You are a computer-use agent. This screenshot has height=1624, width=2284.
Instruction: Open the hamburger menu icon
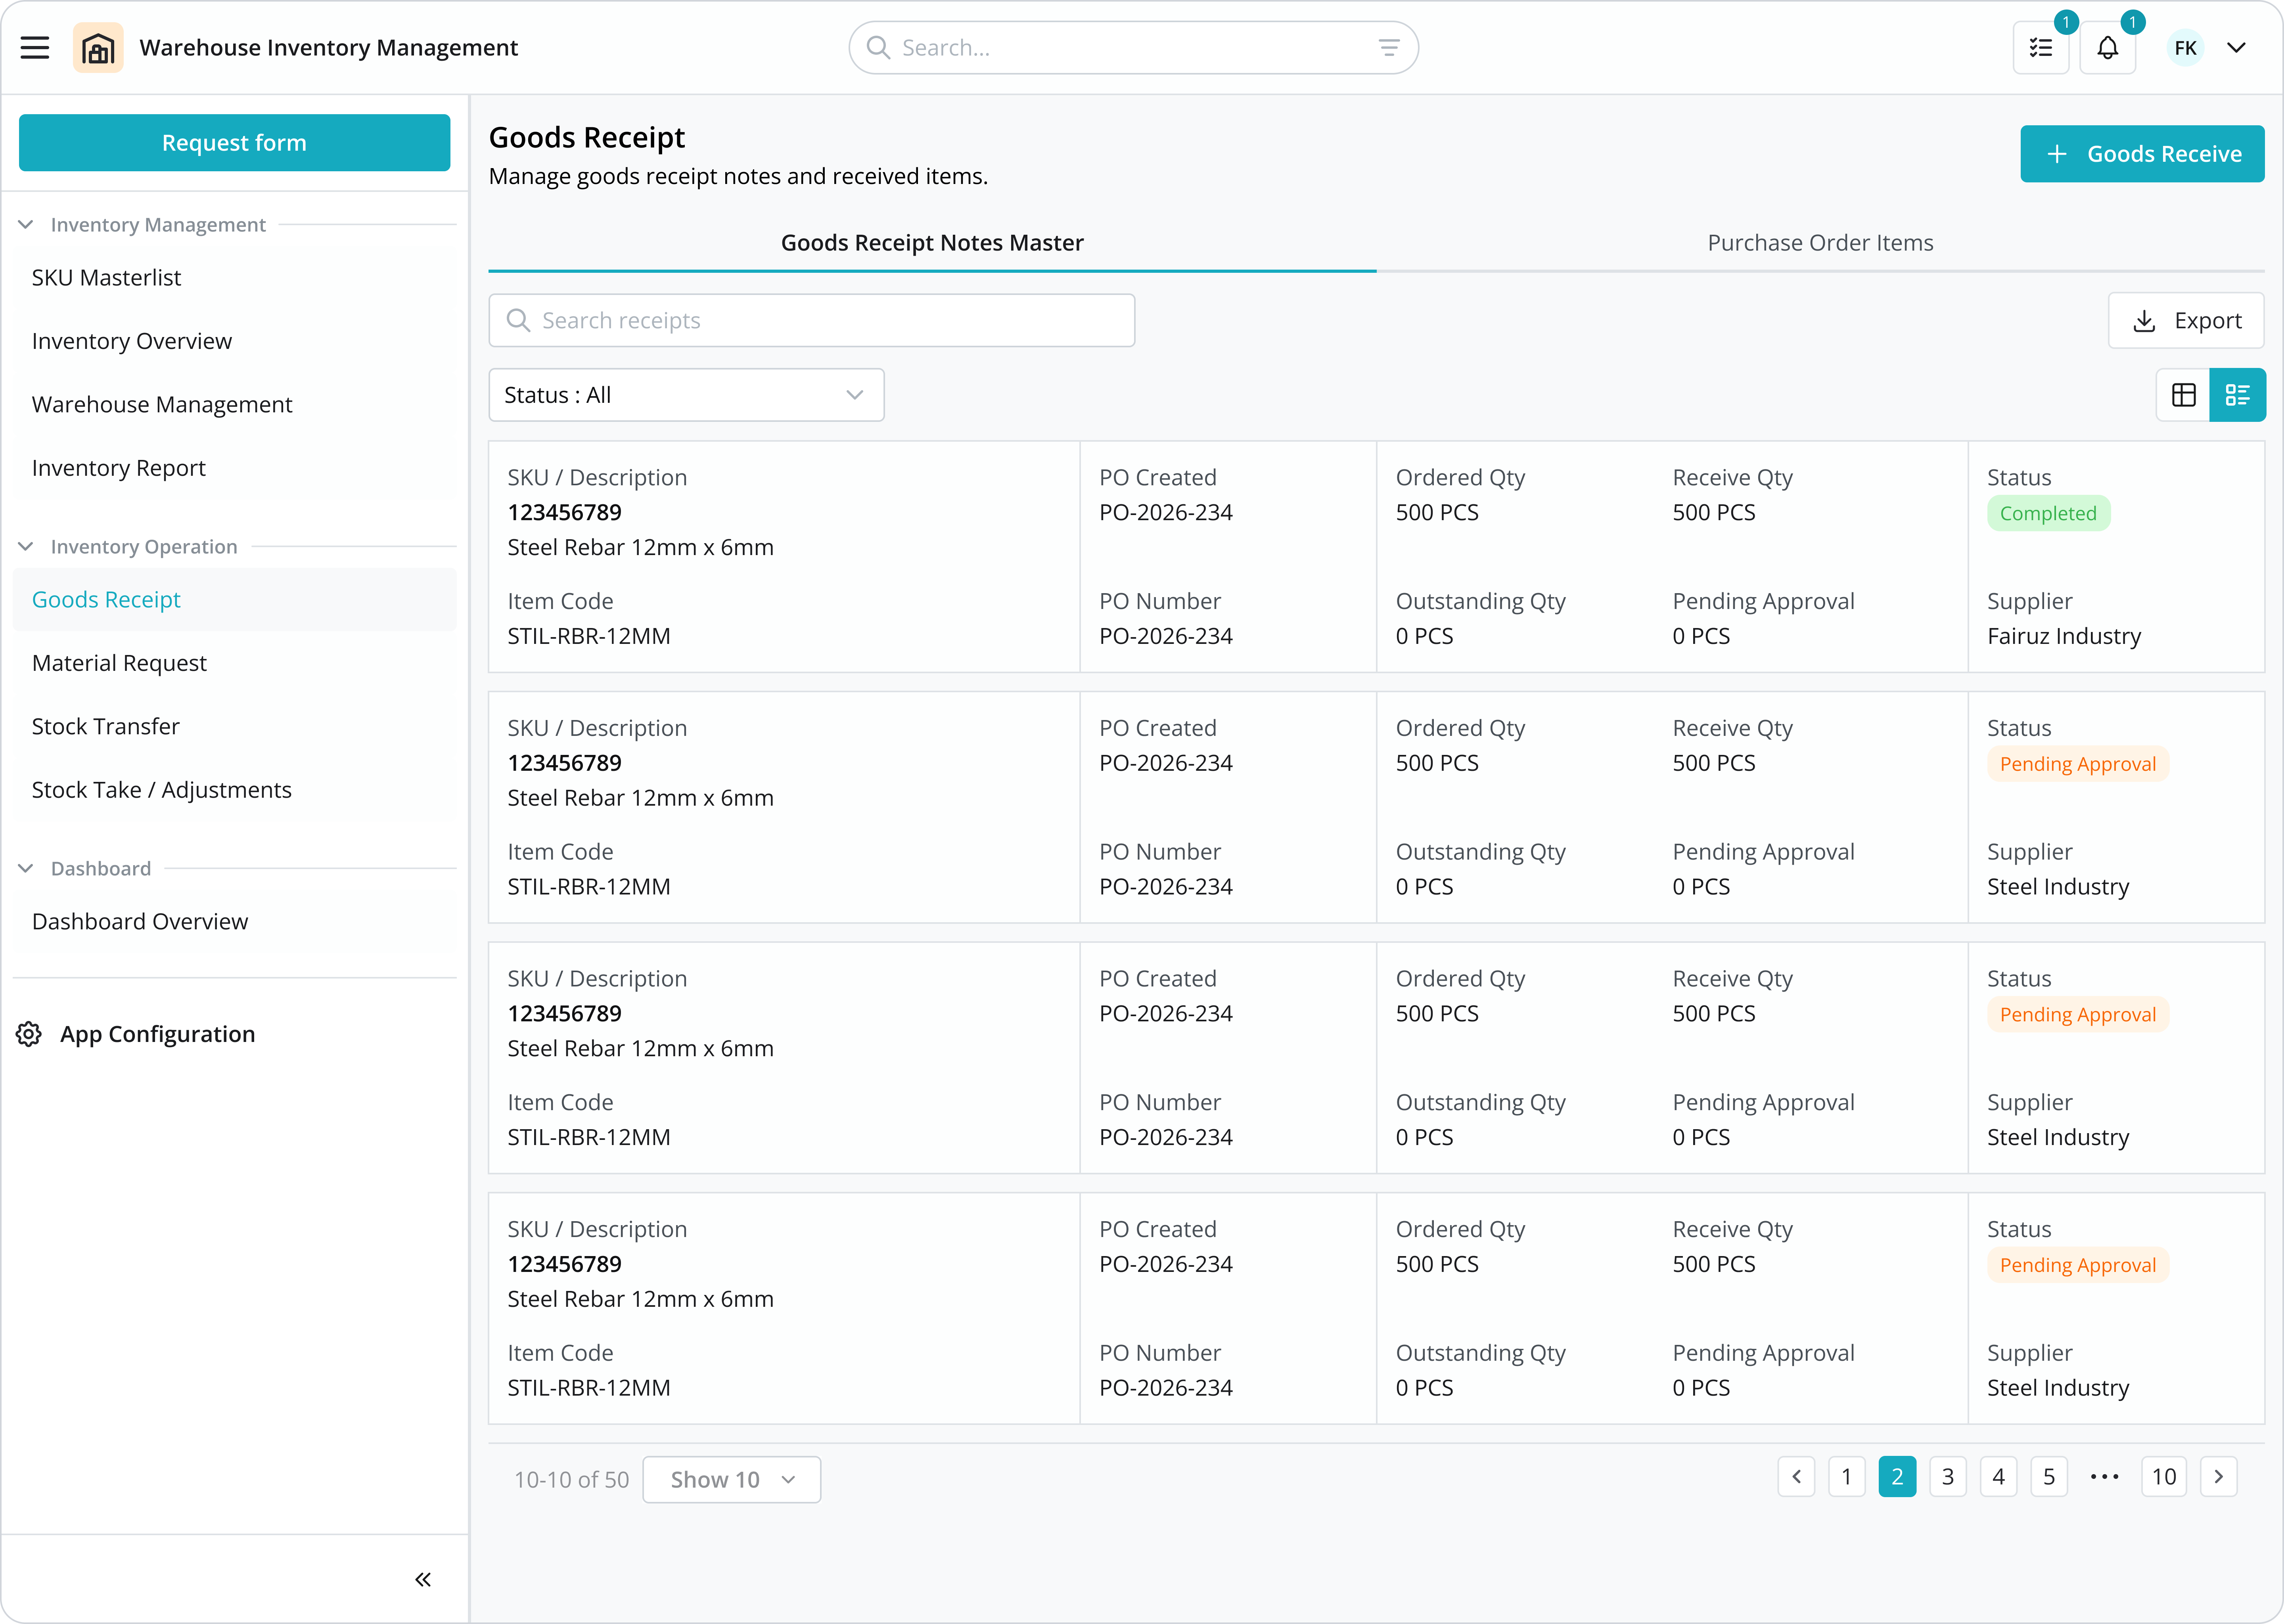(x=35, y=48)
